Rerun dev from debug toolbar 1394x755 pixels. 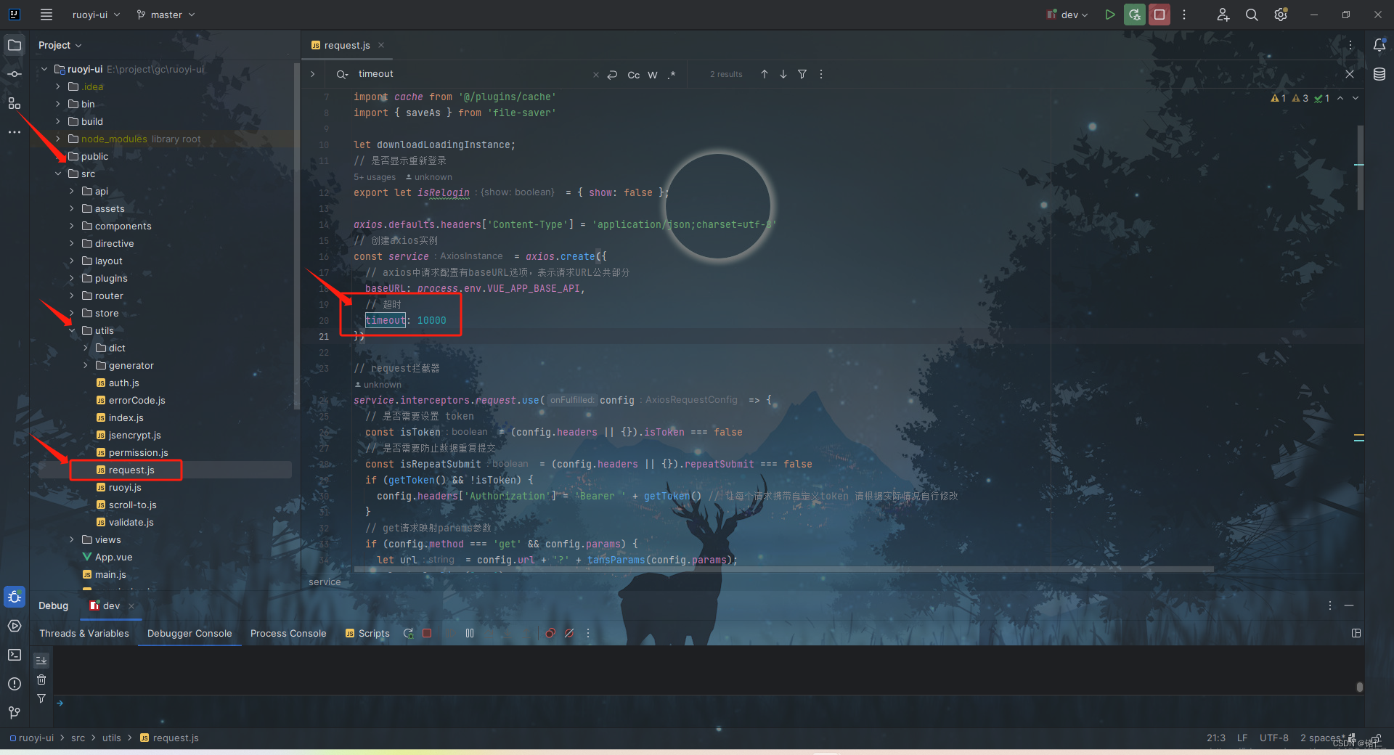(x=408, y=633)
